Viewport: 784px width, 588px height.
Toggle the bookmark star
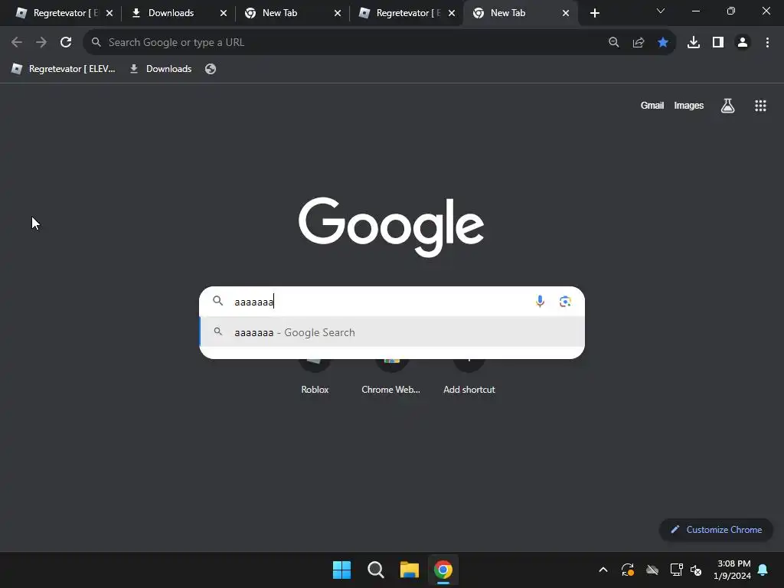pyautogui.click(x=663, y=43)
